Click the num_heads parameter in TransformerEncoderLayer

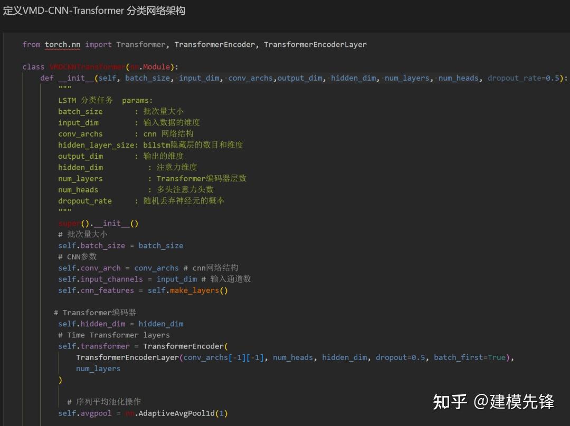click(293, 357)
